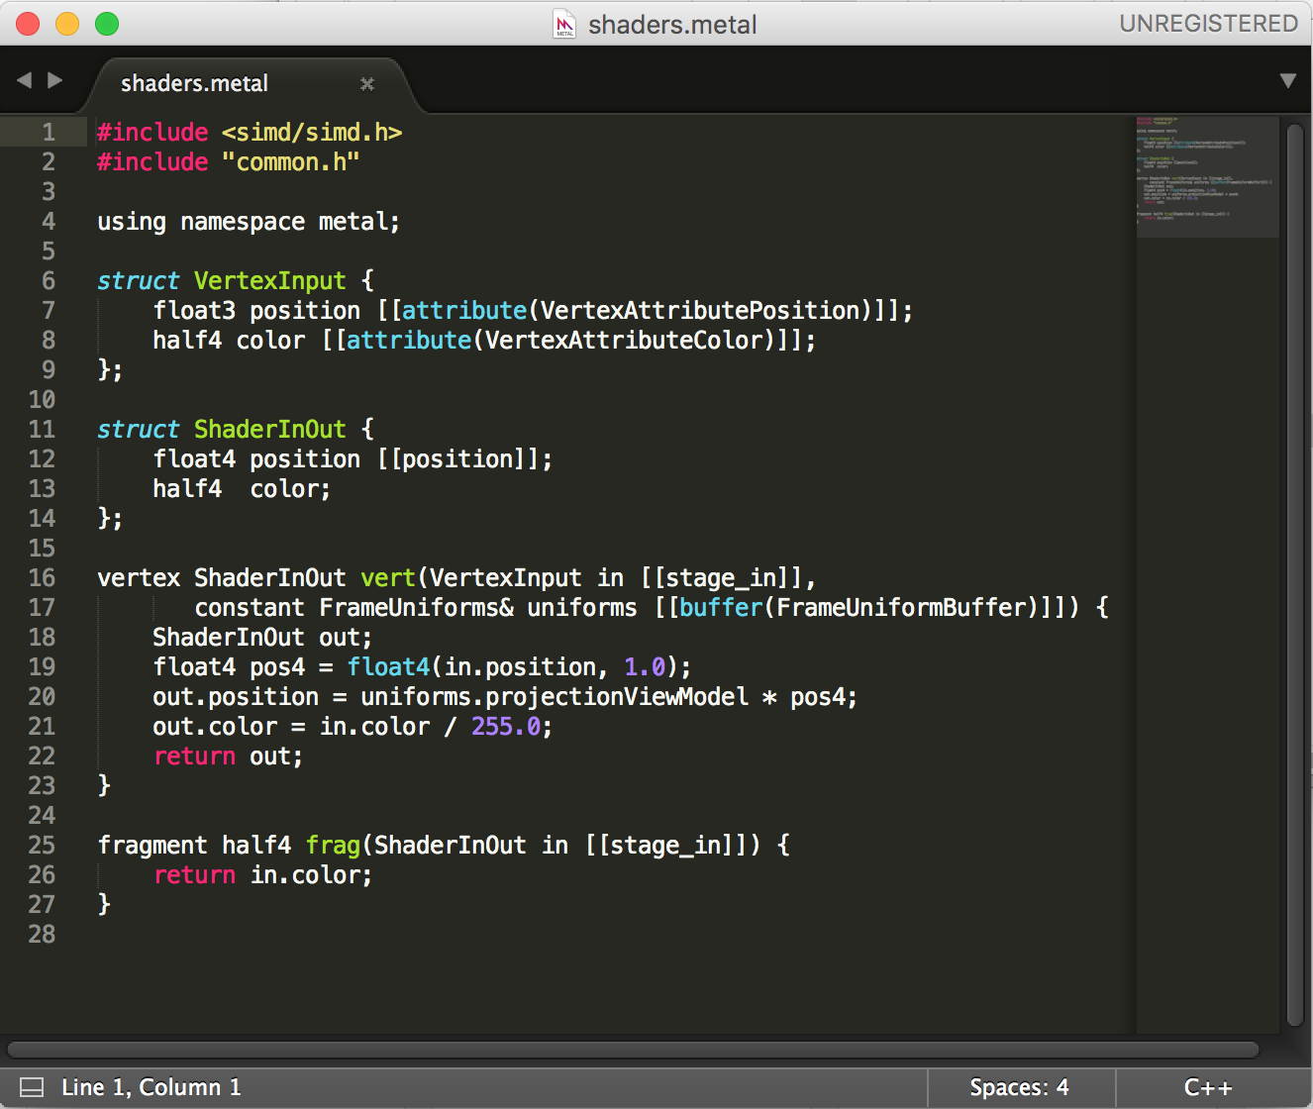This screenshot has width=1313, height=1109.
Task: Toggle the side bar panel icon
Action: click(x=32, y=1087)
